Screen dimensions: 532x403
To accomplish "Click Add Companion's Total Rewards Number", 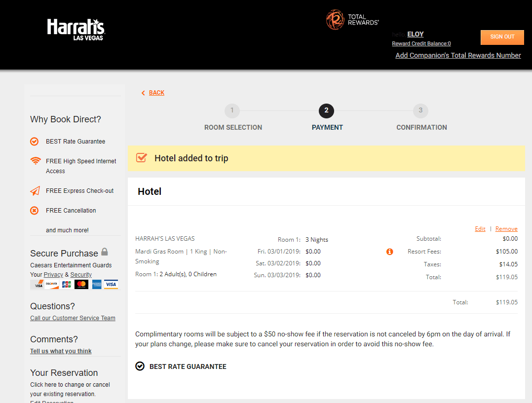I will coord(458,55).
